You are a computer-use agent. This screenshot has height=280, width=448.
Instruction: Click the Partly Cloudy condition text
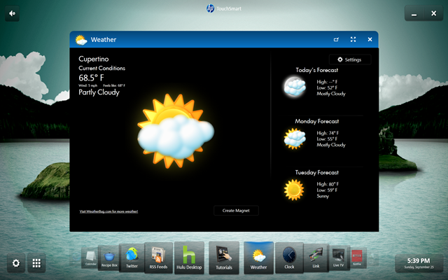(99, 92)
